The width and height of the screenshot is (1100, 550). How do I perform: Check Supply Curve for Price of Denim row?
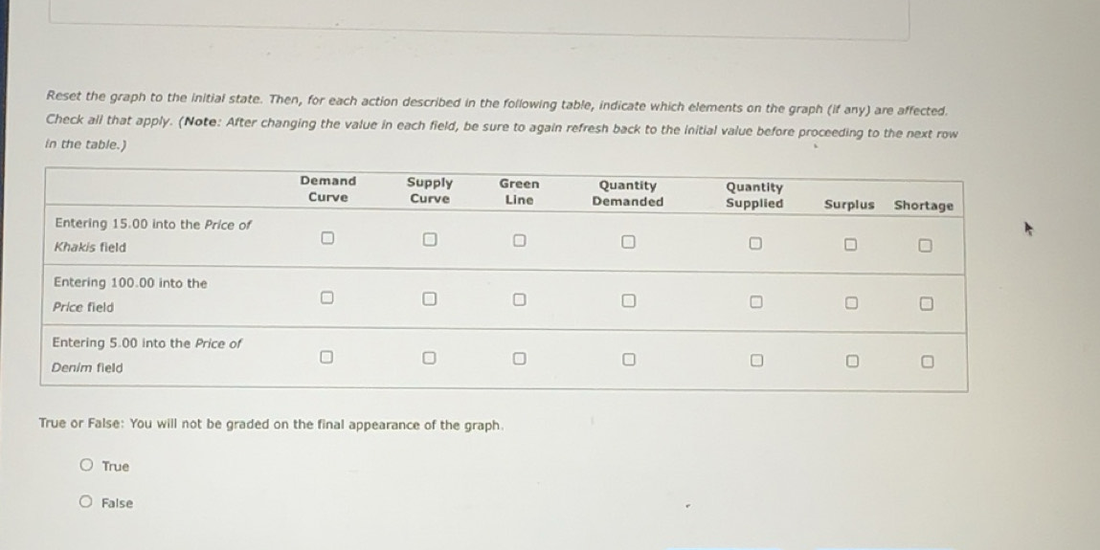[430, 359]
